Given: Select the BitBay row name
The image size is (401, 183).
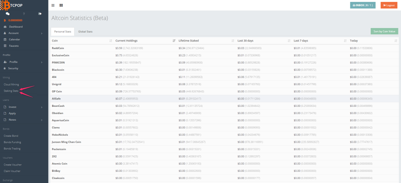Looking at the screenshot, I should (56, 171).
